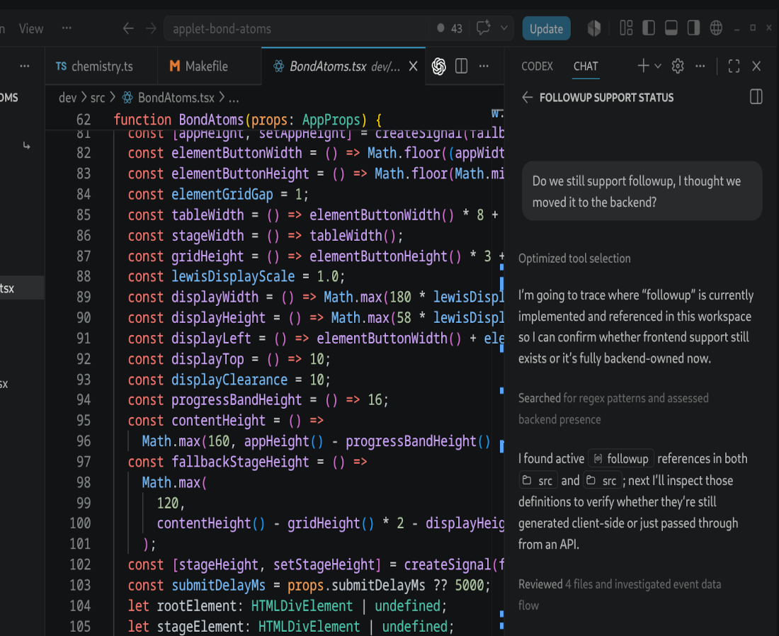Click the Update button

pyautogui.click(x=546, y=29)
